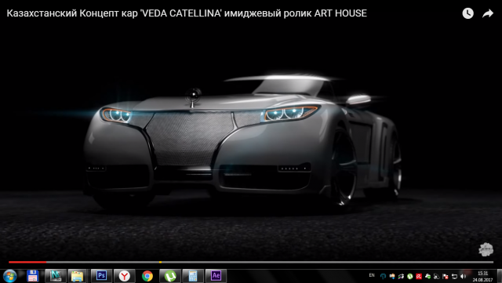Switch to Photoshop in taskbar
The image size is (502, 283).
click(101, 276)
